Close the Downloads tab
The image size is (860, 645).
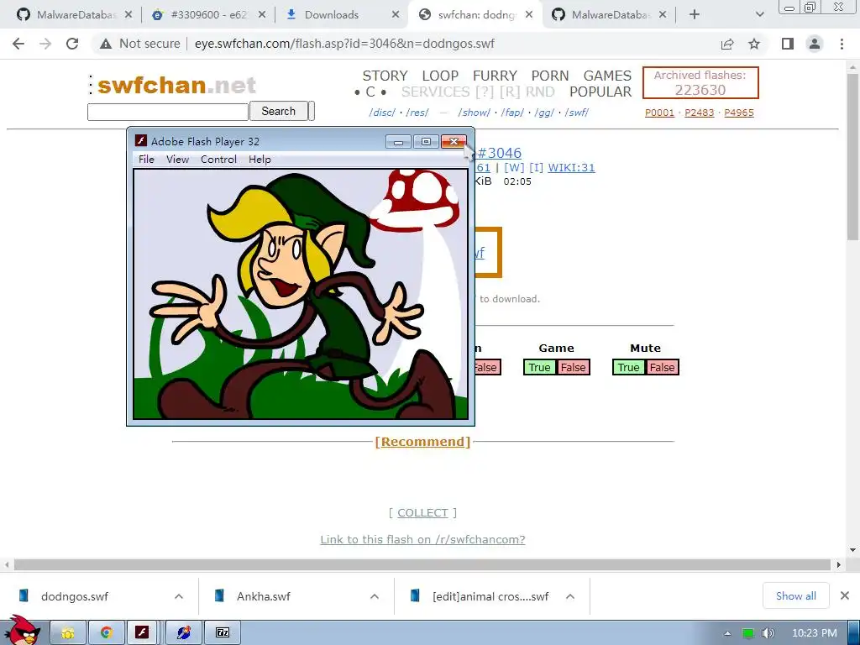click(396, 15)
